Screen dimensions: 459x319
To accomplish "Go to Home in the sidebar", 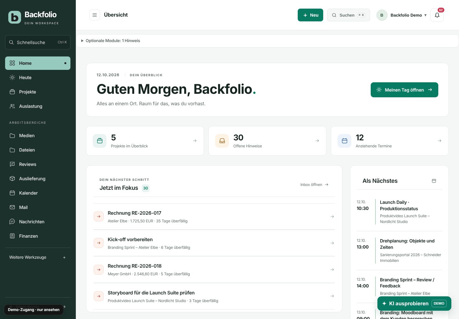I will point(38,63).
